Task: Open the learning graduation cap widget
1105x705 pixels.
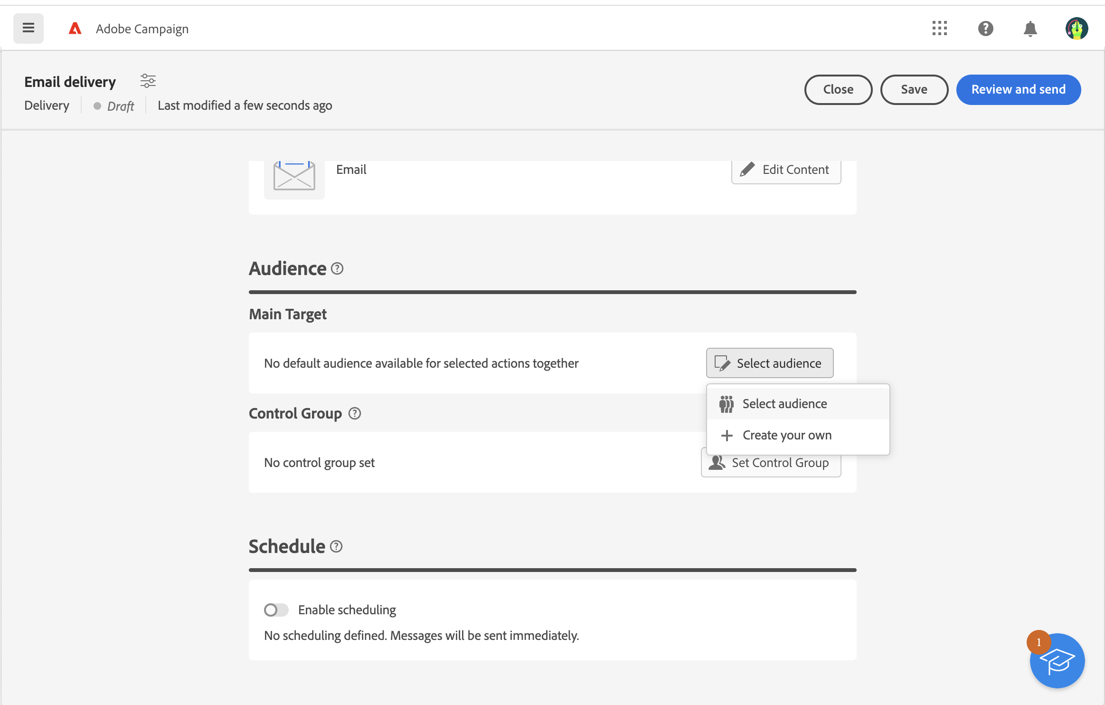Action: coord(1057,661)
